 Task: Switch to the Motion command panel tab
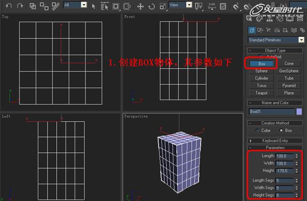(x=280, y=18)
